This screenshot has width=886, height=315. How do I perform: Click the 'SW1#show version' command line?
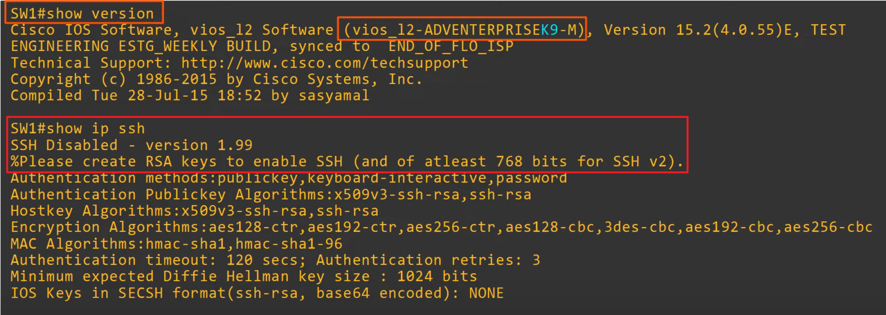[82, 14]
